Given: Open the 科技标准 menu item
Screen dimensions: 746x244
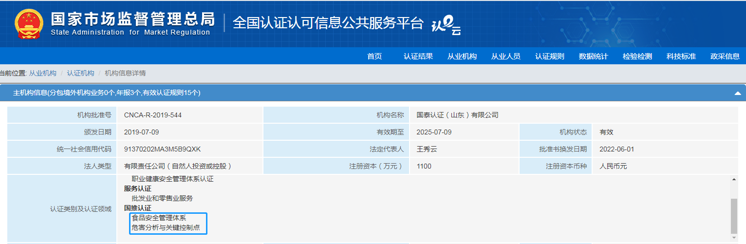Looking at the screenshot, I should pos(681,56).
